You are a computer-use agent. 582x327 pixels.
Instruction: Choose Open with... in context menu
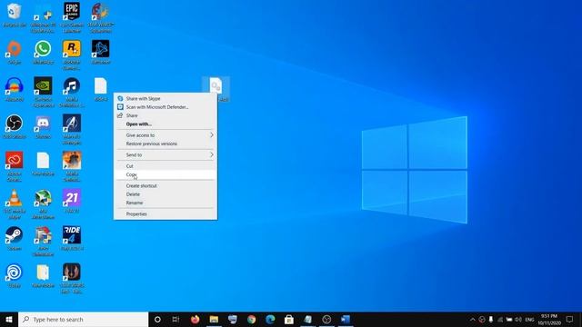click(139, 124)
